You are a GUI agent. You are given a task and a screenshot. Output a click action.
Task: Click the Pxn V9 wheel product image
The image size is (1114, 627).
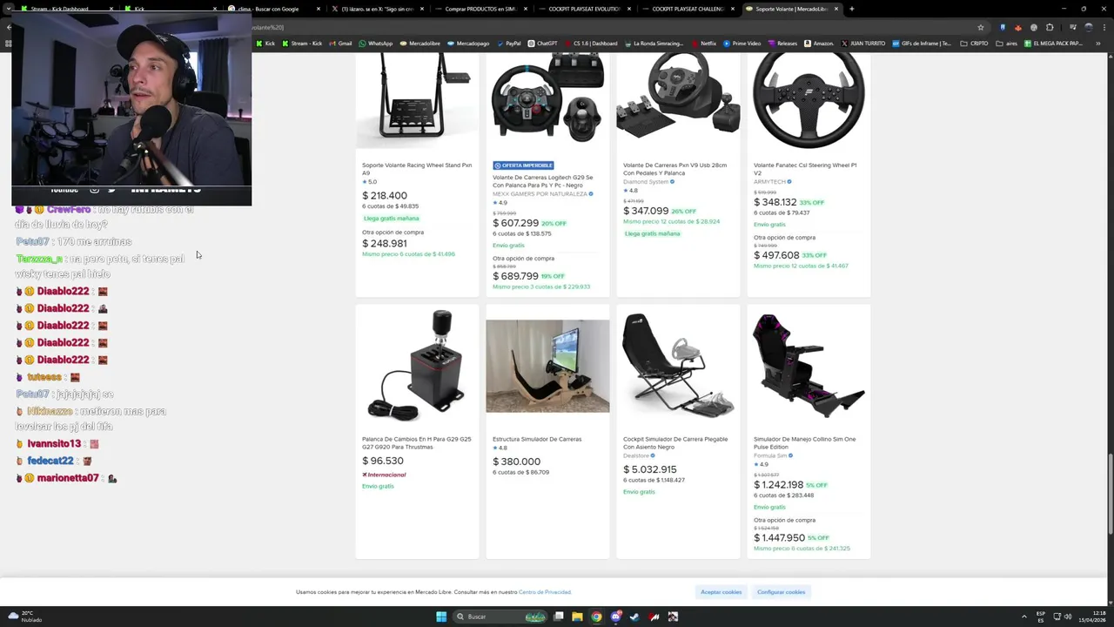(x=678, y=100)
